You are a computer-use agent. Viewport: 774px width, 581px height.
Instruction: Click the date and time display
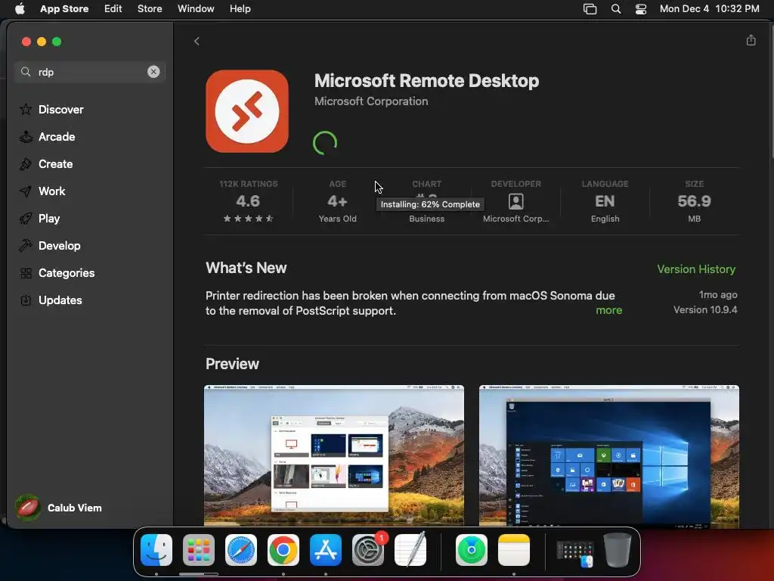pos(709,9)
